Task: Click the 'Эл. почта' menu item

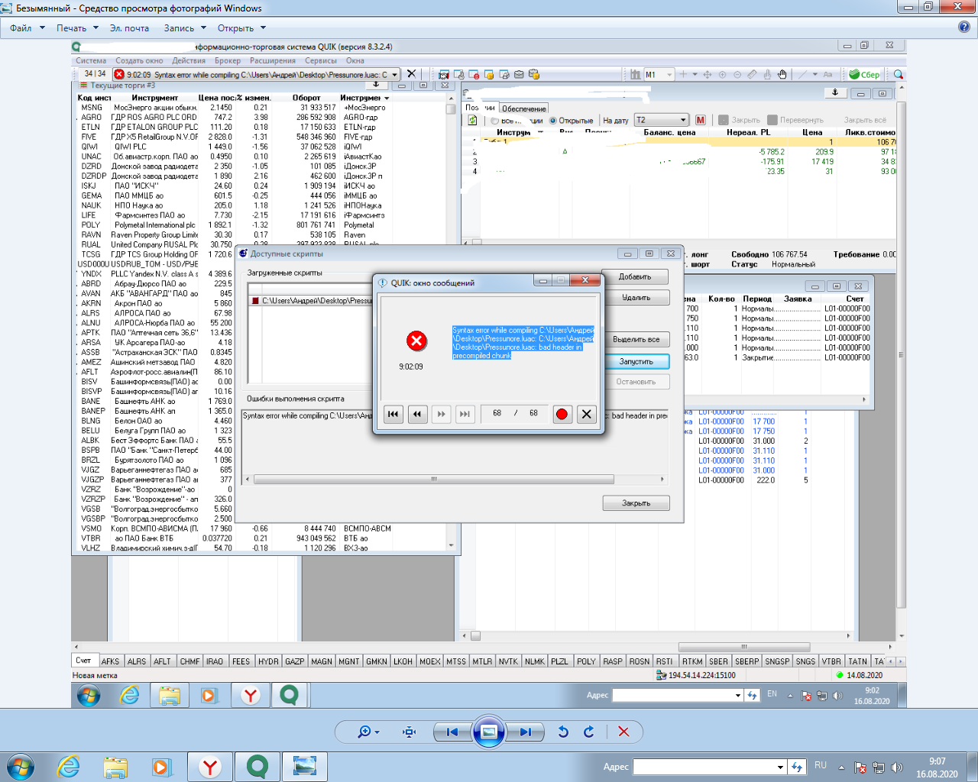Action: (129, 28)
